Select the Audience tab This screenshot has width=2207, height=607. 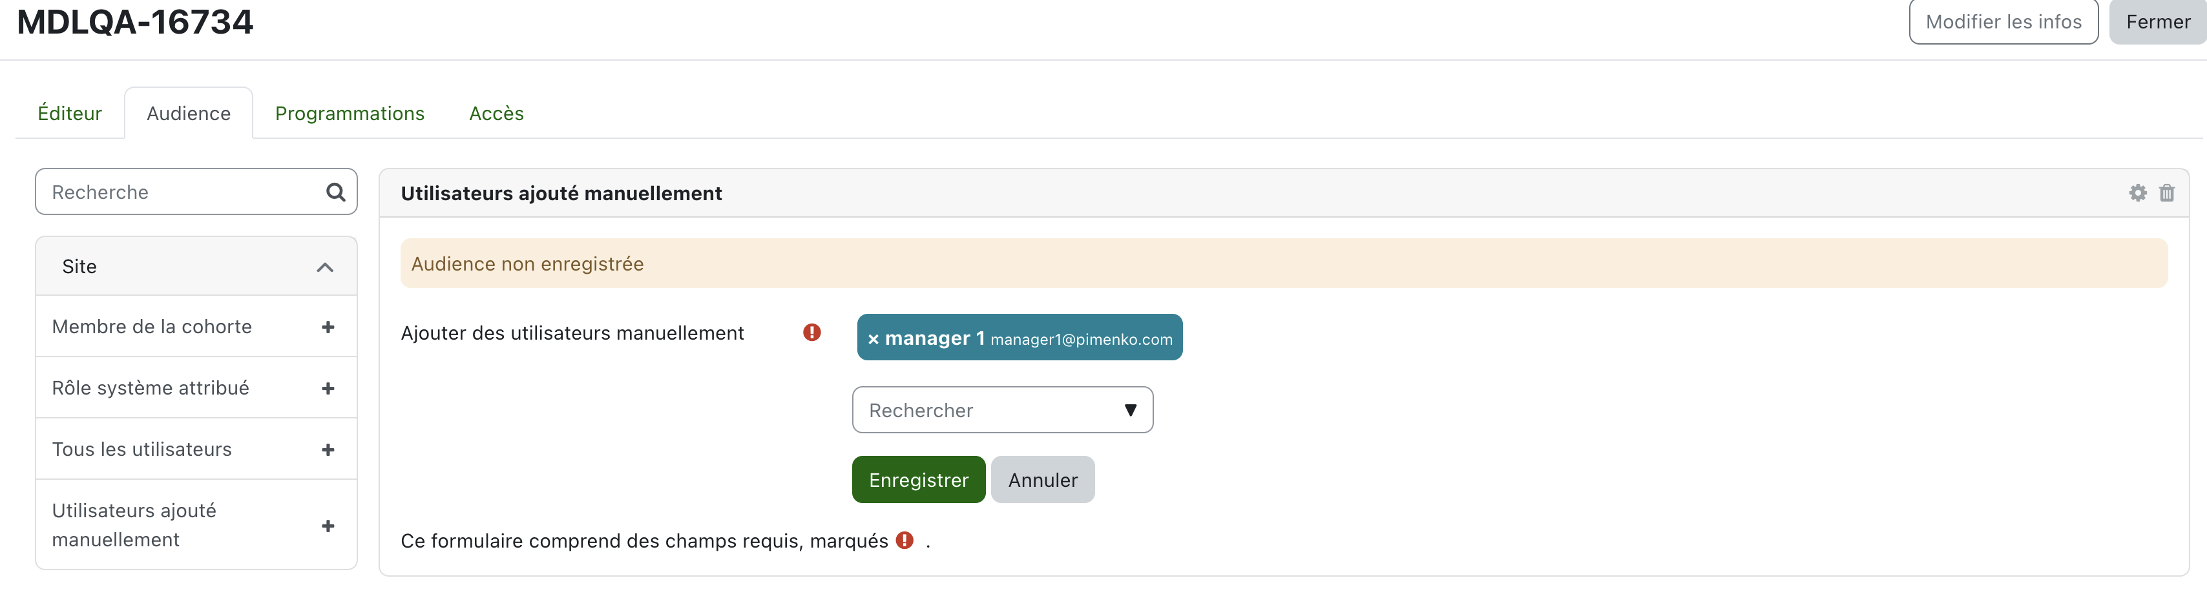(189, 113)
